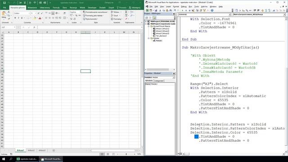Image resolution: width=288 pixels, height=162 pixels.
Task: Click the insert function fx icon
Action: (x=34, y=27)
